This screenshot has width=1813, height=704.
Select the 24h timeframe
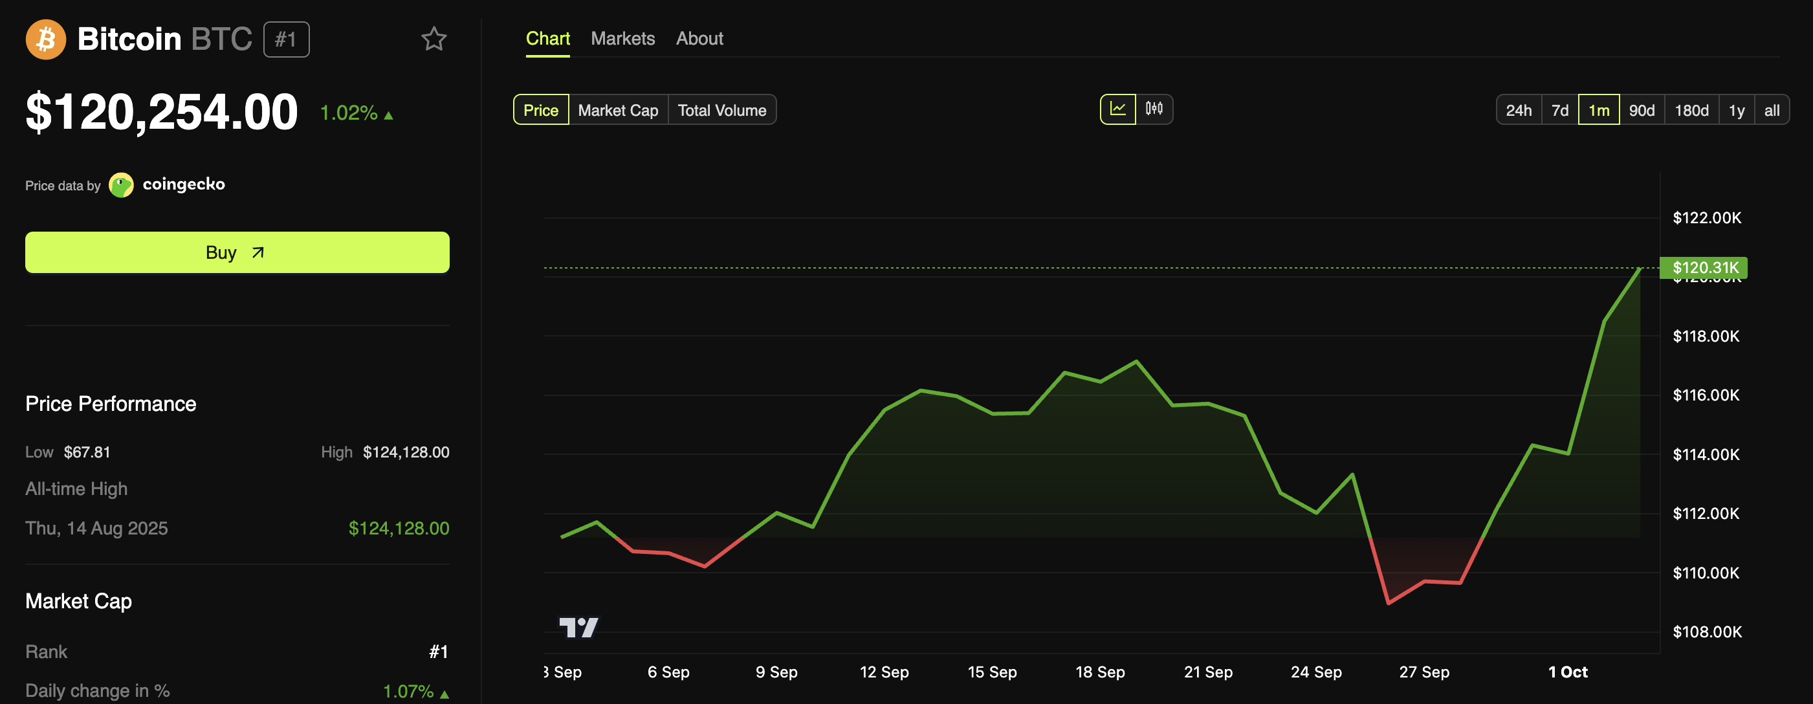(x=1519, y=110)
